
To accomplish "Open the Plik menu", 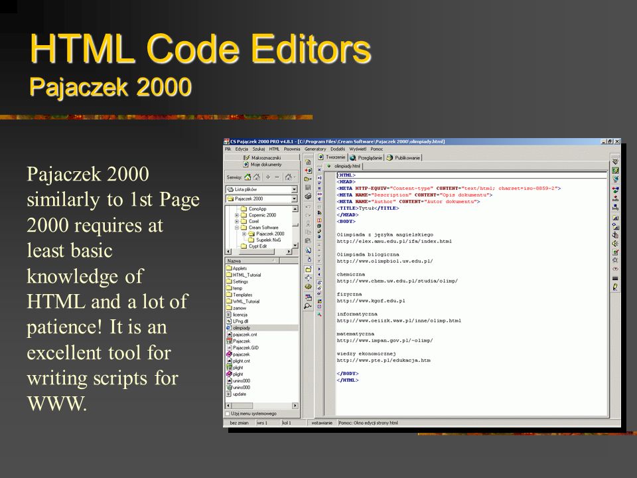I will point(228,149).
